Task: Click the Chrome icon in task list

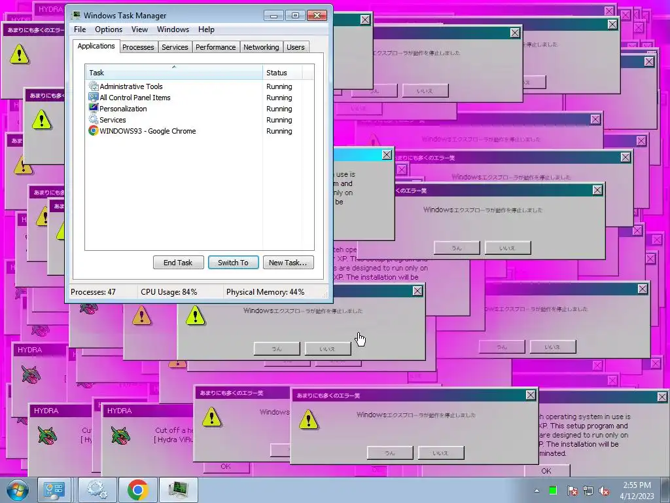Action: click(93, 131)
